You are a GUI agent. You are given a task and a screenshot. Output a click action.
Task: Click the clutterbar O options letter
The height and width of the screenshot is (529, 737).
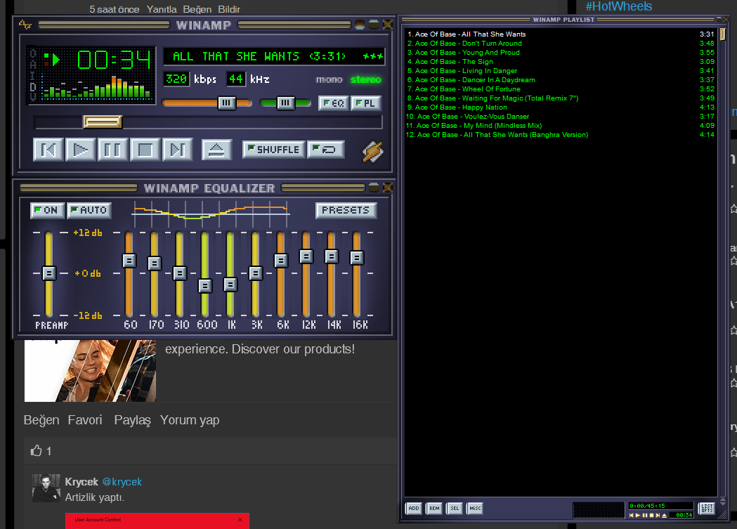[x=33, y=53]
